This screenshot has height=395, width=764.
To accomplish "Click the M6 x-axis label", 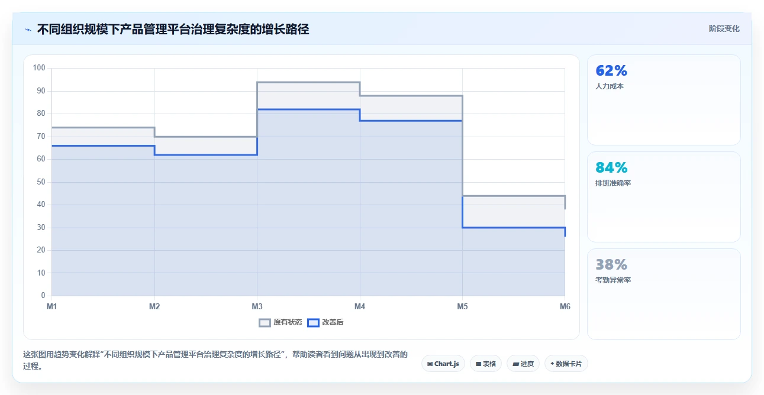I will (x=565, y=306).
